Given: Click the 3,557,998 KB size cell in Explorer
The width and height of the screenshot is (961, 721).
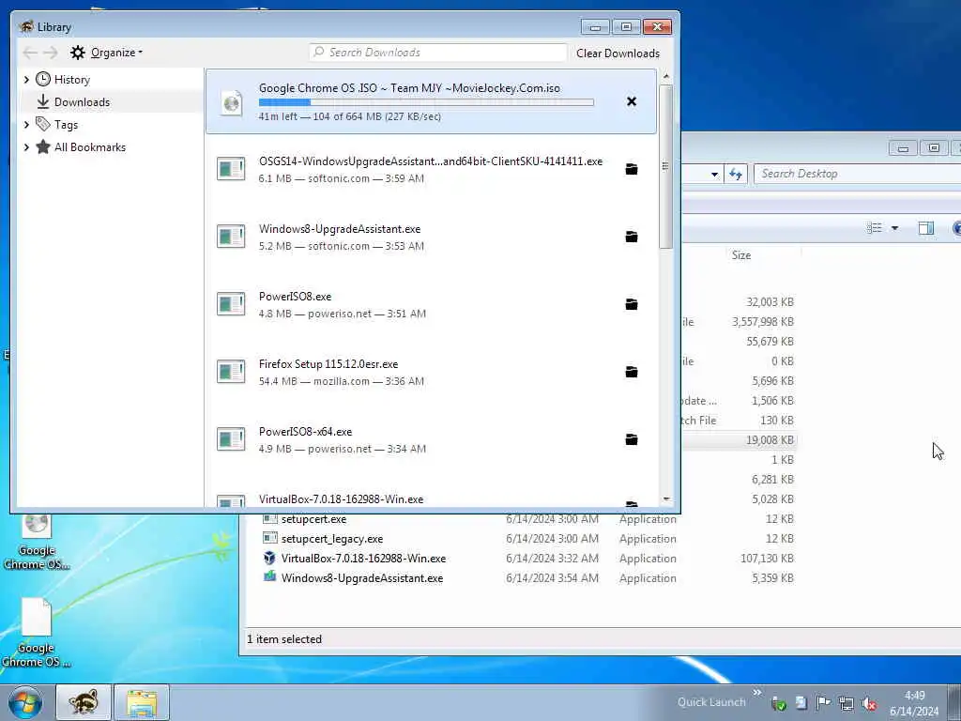Looking at the screenshot, I should 762,322.
